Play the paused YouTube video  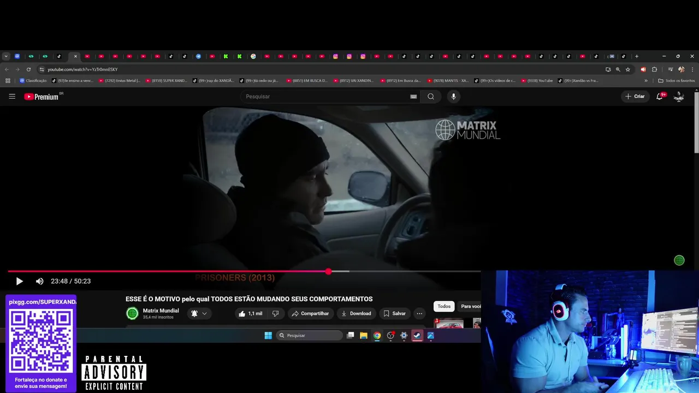point(19,281)
